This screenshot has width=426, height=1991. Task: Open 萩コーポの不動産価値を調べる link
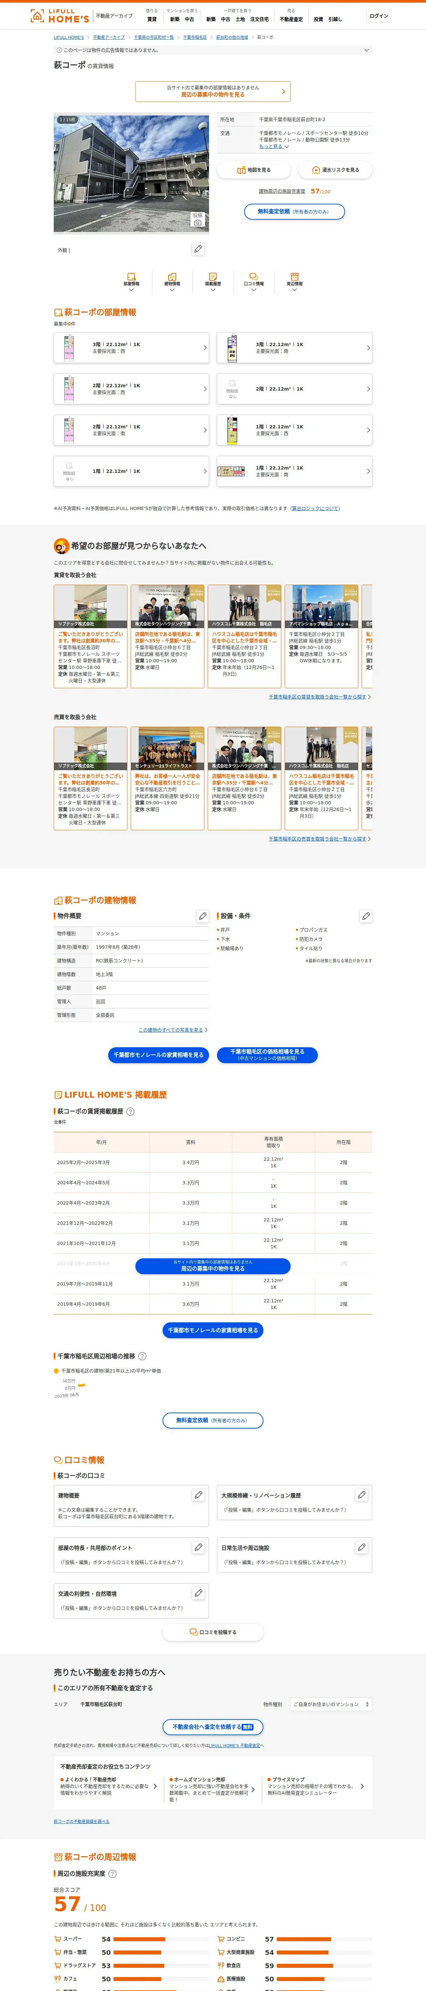[x=81, y=1822]
